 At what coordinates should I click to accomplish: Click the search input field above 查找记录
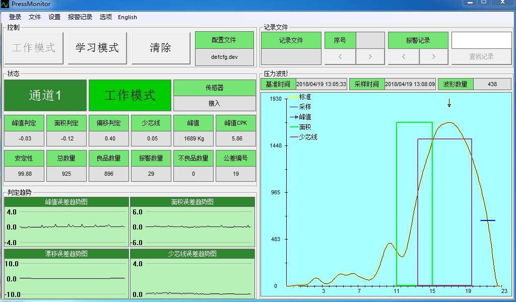click(x=481, y=40)
